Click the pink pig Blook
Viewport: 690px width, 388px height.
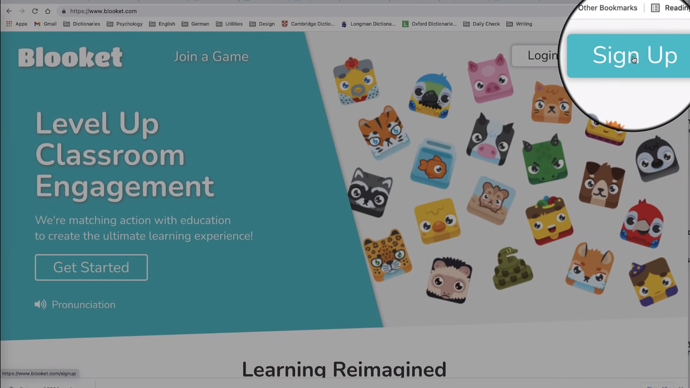489,79
